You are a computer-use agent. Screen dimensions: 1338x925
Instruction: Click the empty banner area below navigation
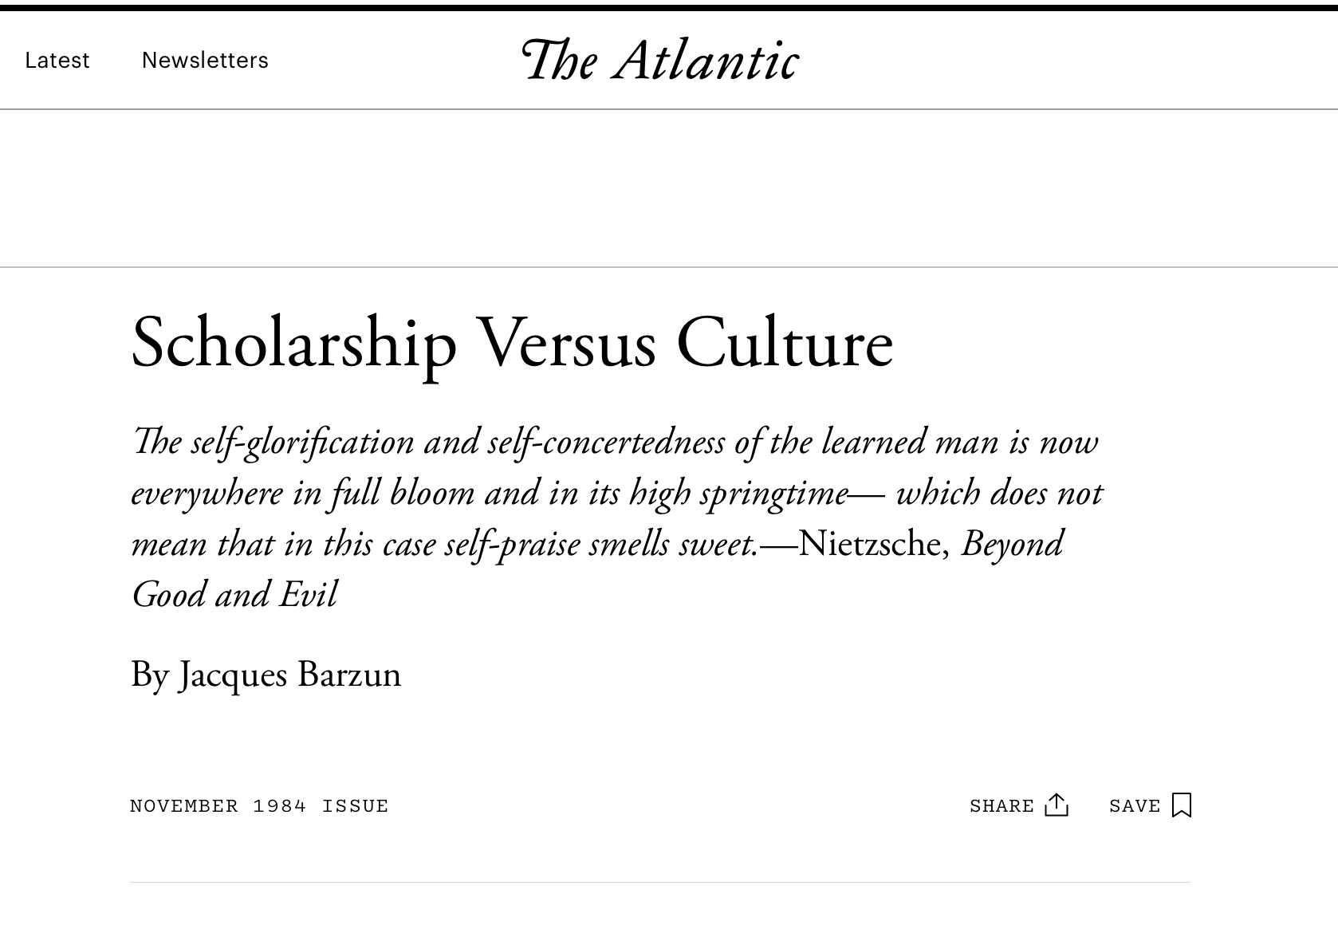(x=668, y=188)
